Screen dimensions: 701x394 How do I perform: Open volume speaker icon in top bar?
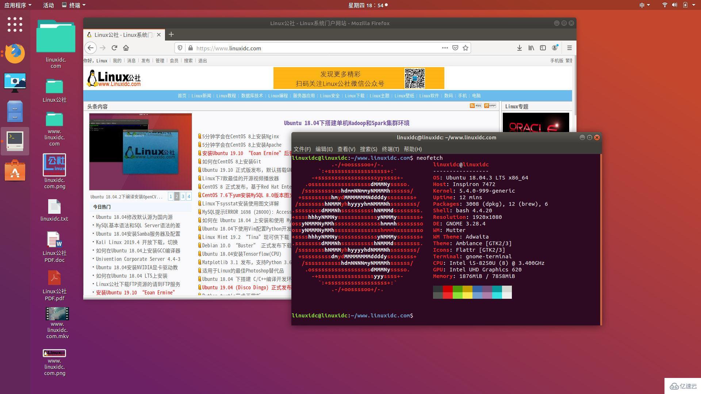[x=674, y=5]
